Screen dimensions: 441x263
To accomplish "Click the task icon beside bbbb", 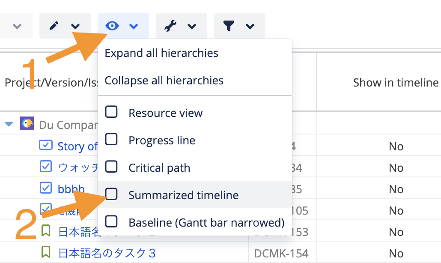I will pos(45,188).
